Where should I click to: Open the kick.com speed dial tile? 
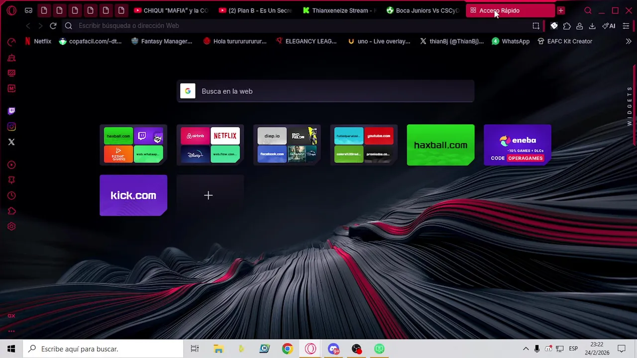[133, 195]
